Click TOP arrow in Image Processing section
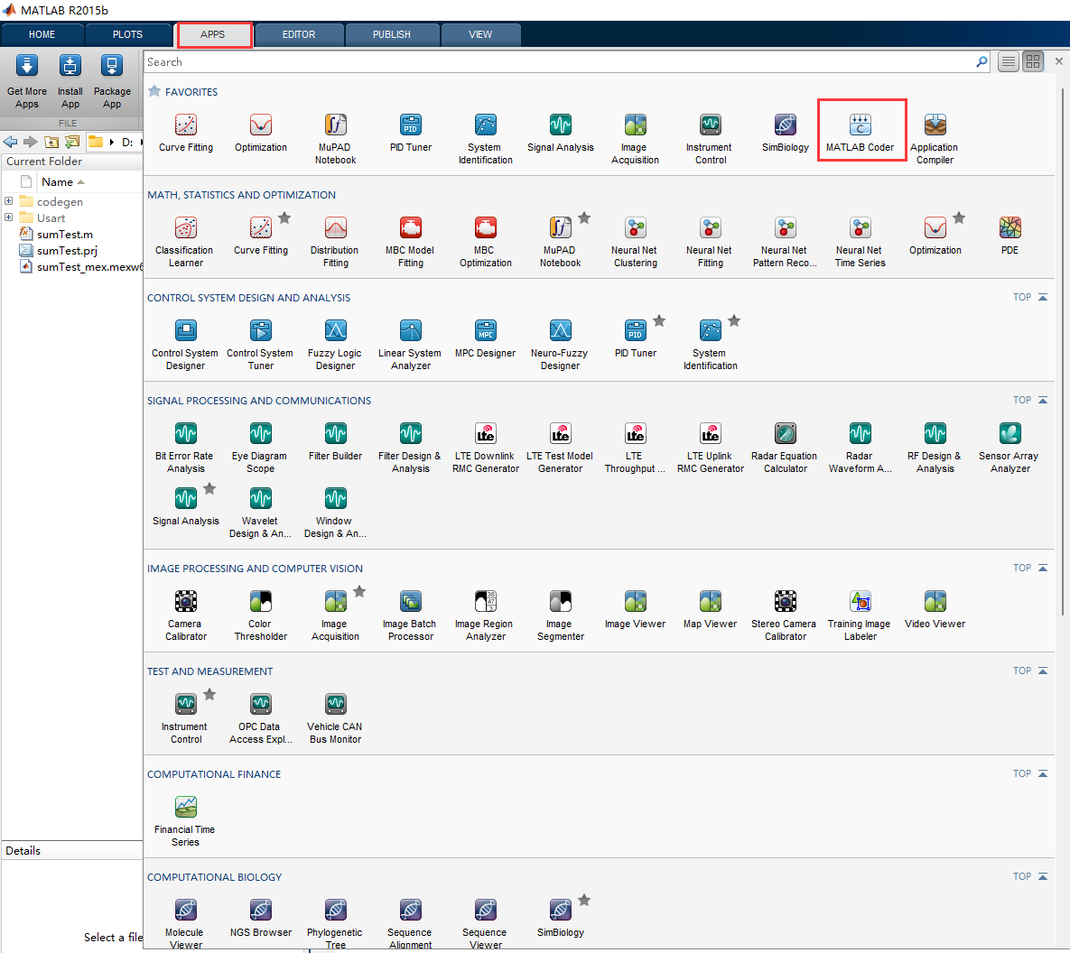 (1043, 568)
